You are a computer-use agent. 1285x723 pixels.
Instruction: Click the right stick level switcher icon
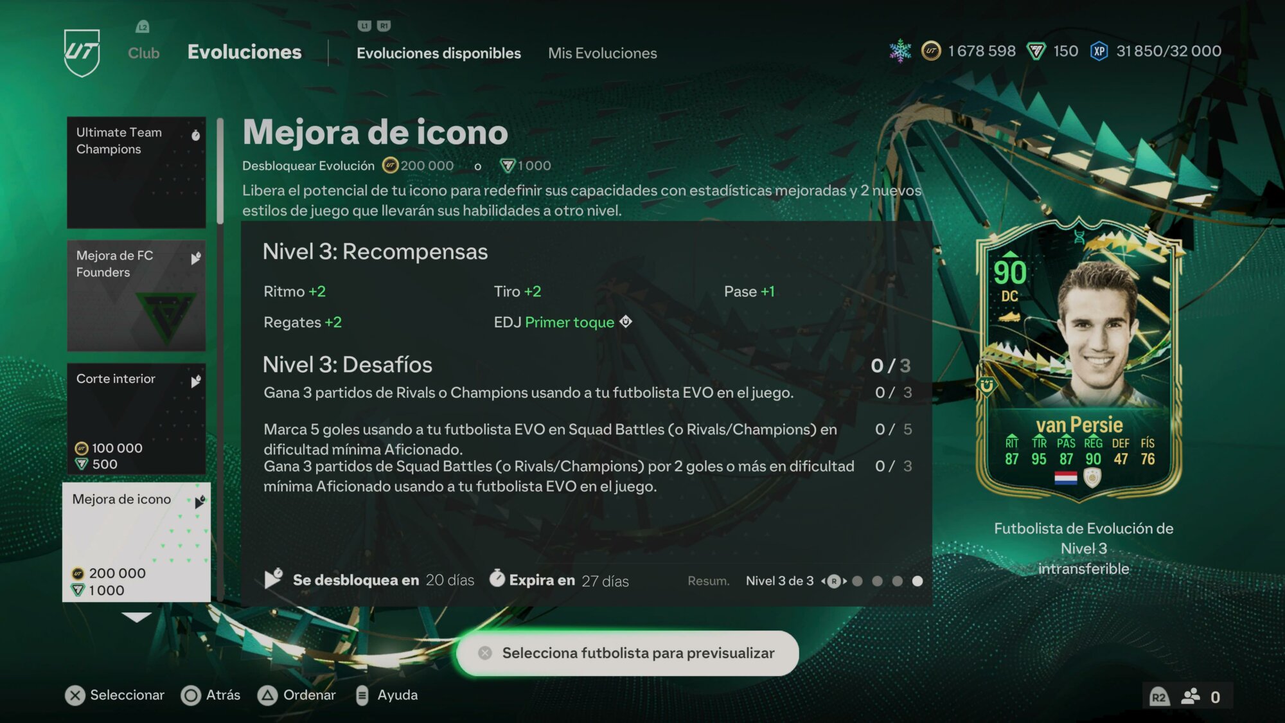[834, 581]
